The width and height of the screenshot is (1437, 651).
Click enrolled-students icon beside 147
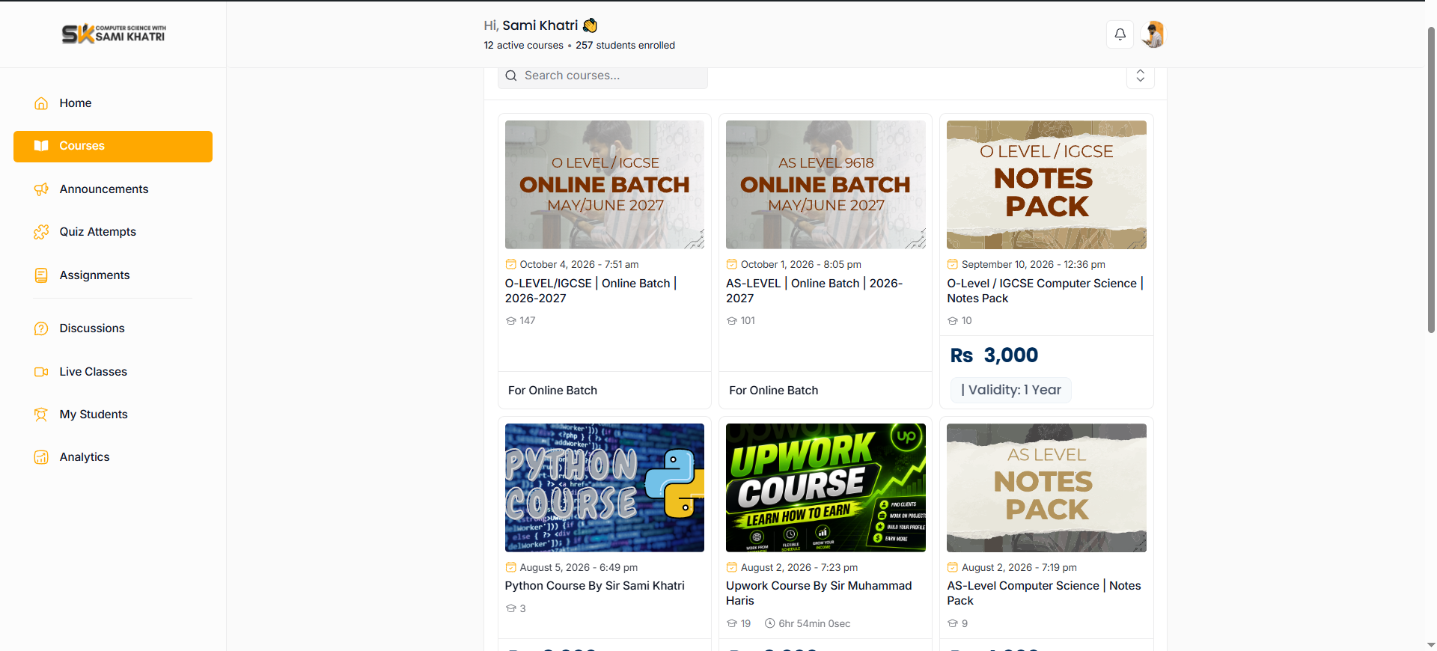tap(510, 320)
